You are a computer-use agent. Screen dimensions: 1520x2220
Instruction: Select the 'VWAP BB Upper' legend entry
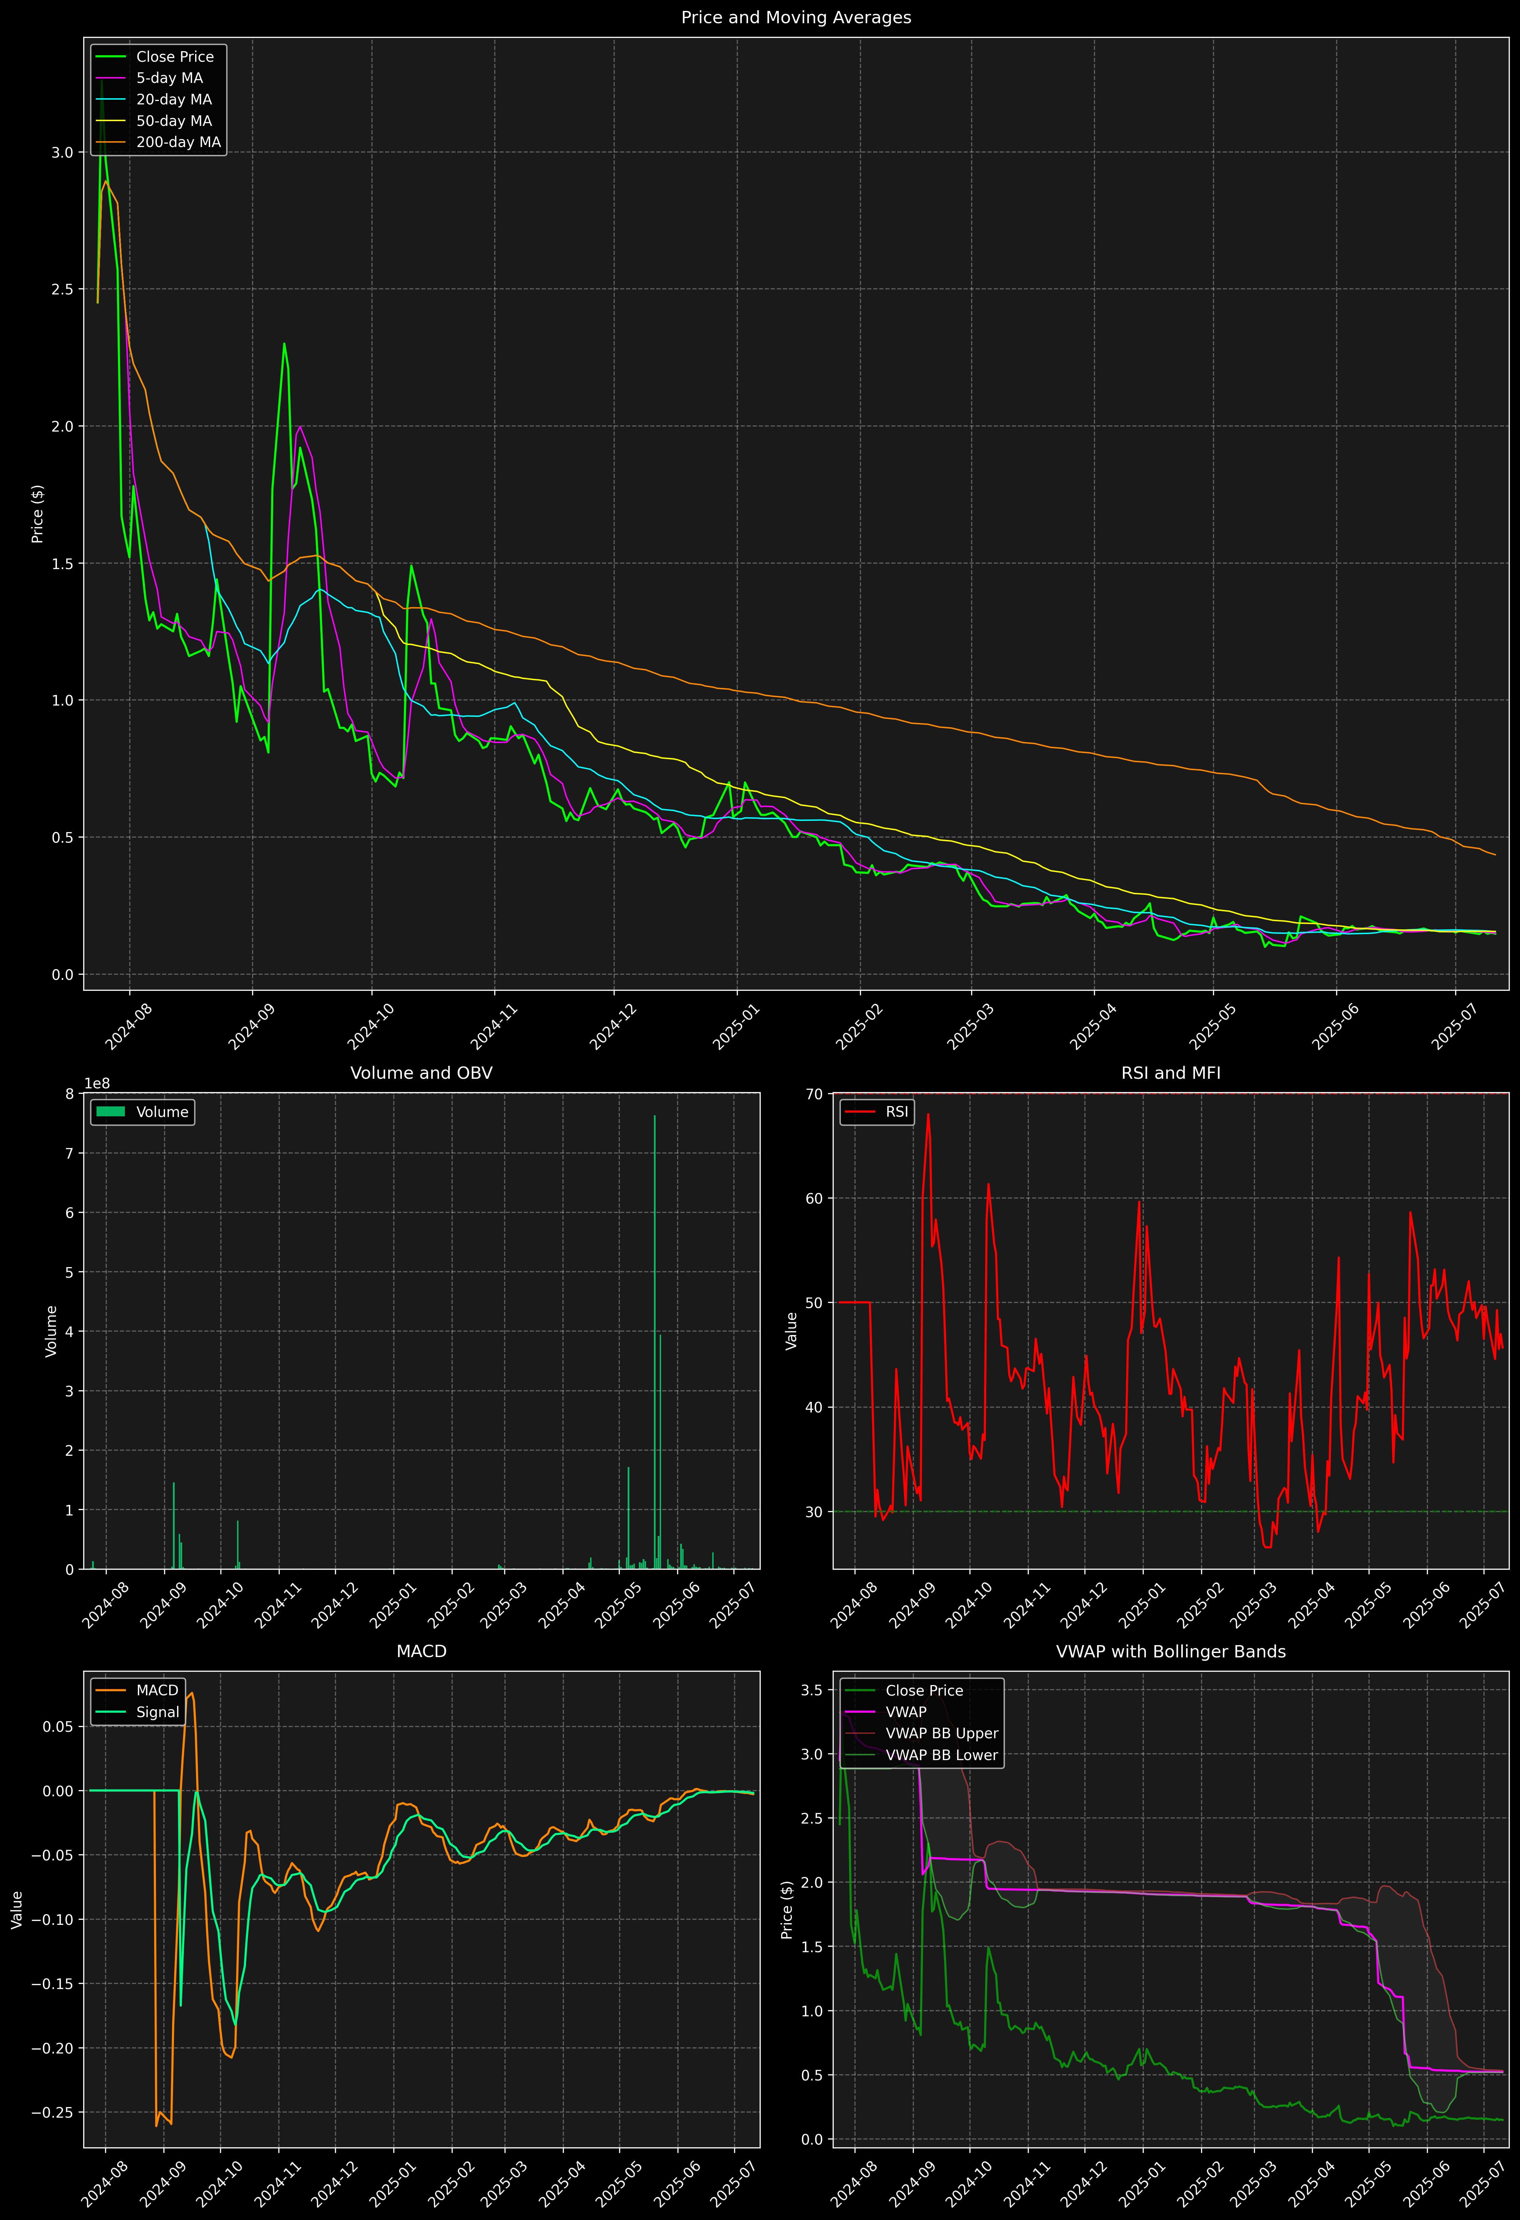pos(942,1734)
